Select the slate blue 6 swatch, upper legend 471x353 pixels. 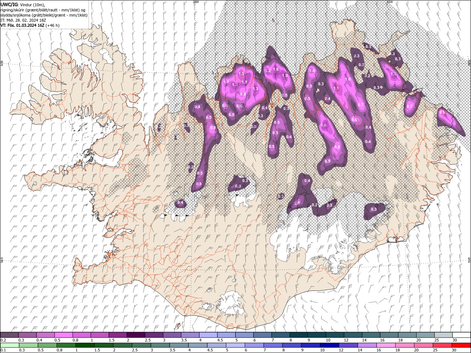262,335
